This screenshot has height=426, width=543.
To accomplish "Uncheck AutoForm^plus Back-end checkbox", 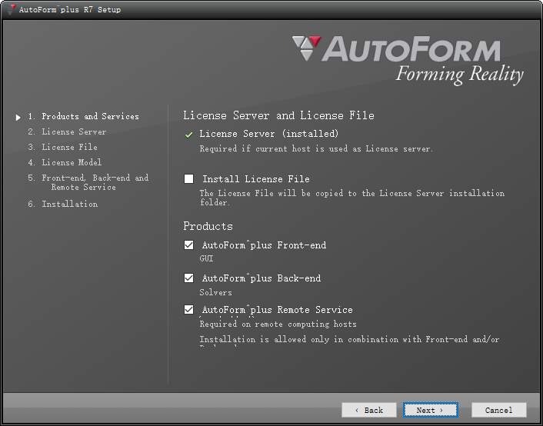I will tap(188, 278).
